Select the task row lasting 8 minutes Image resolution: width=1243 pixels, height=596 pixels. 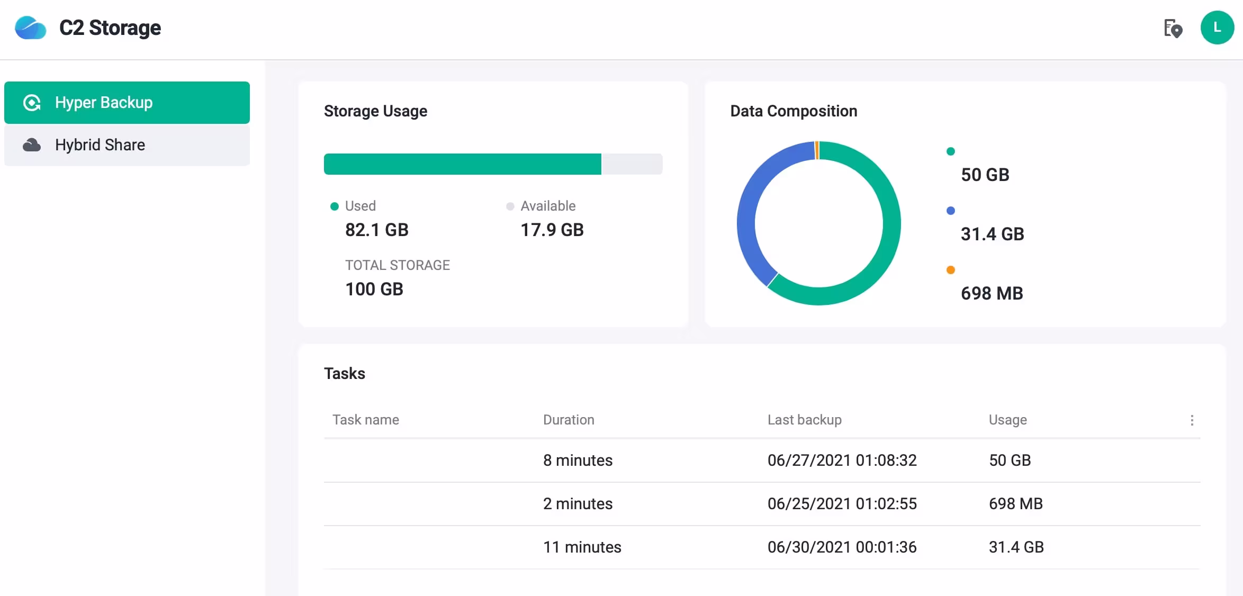[x=578, y=460]
